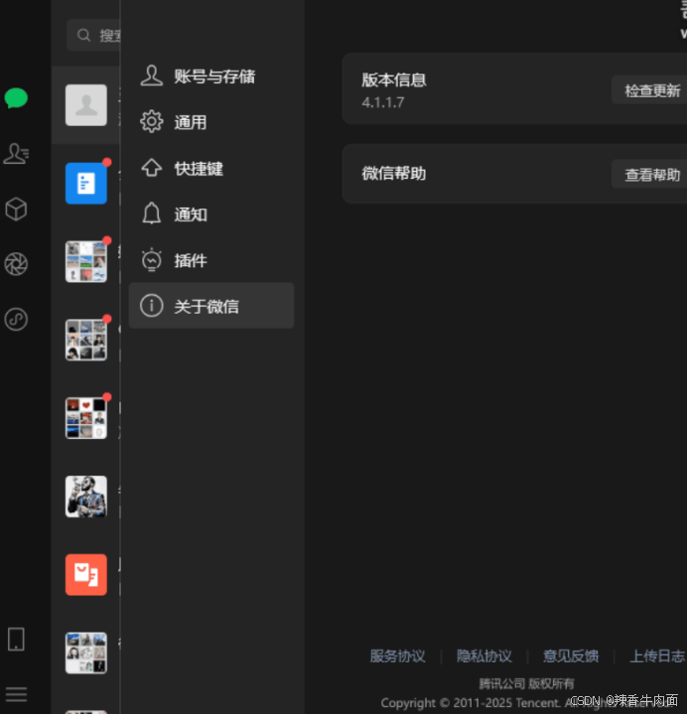Open the Moments aperture icon
Screen dimensions: 687x715
(x=16, y=264)
